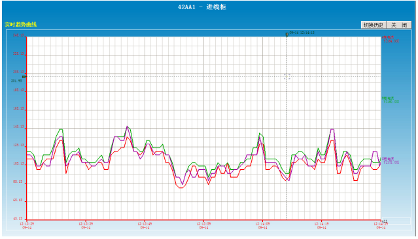Click the crosshair cursor intersection on chart
This screenshot has height=239, width=418.
[x=287, y=76]
